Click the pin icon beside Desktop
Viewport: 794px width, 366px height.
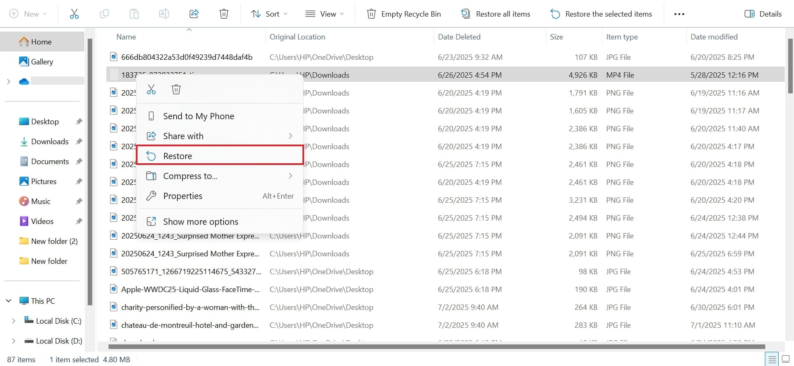pos(79,121)
